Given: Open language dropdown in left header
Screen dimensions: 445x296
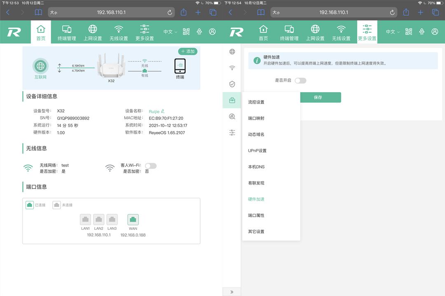Looking at the screenshot, I should (170, 32).
